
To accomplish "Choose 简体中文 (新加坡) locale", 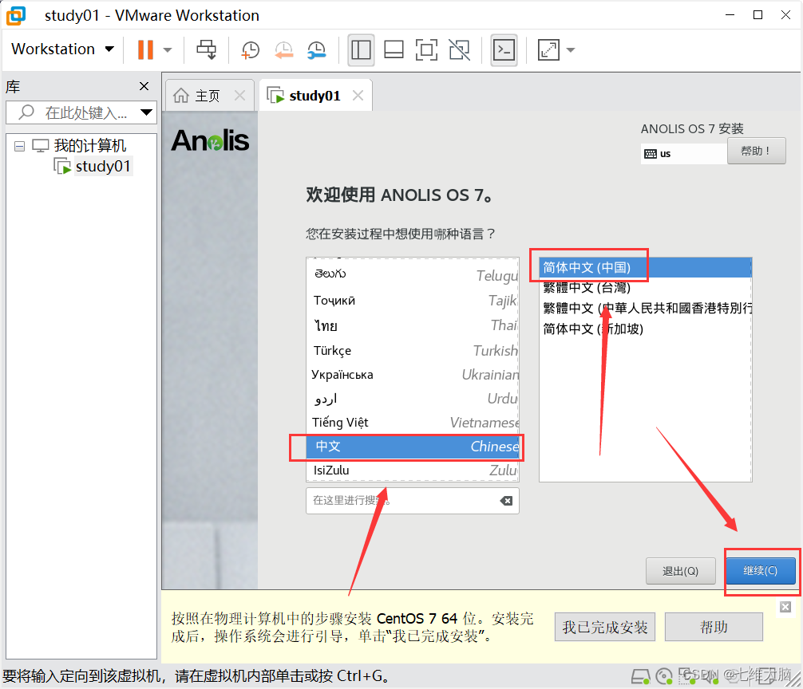I will coord(645,329).
